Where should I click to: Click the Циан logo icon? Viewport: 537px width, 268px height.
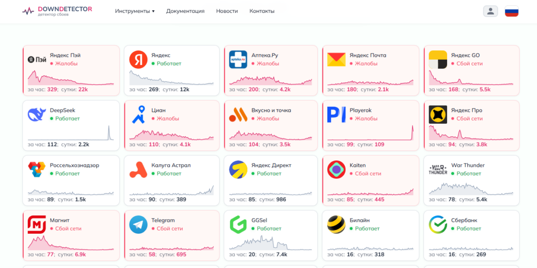(x=138, y=115)
